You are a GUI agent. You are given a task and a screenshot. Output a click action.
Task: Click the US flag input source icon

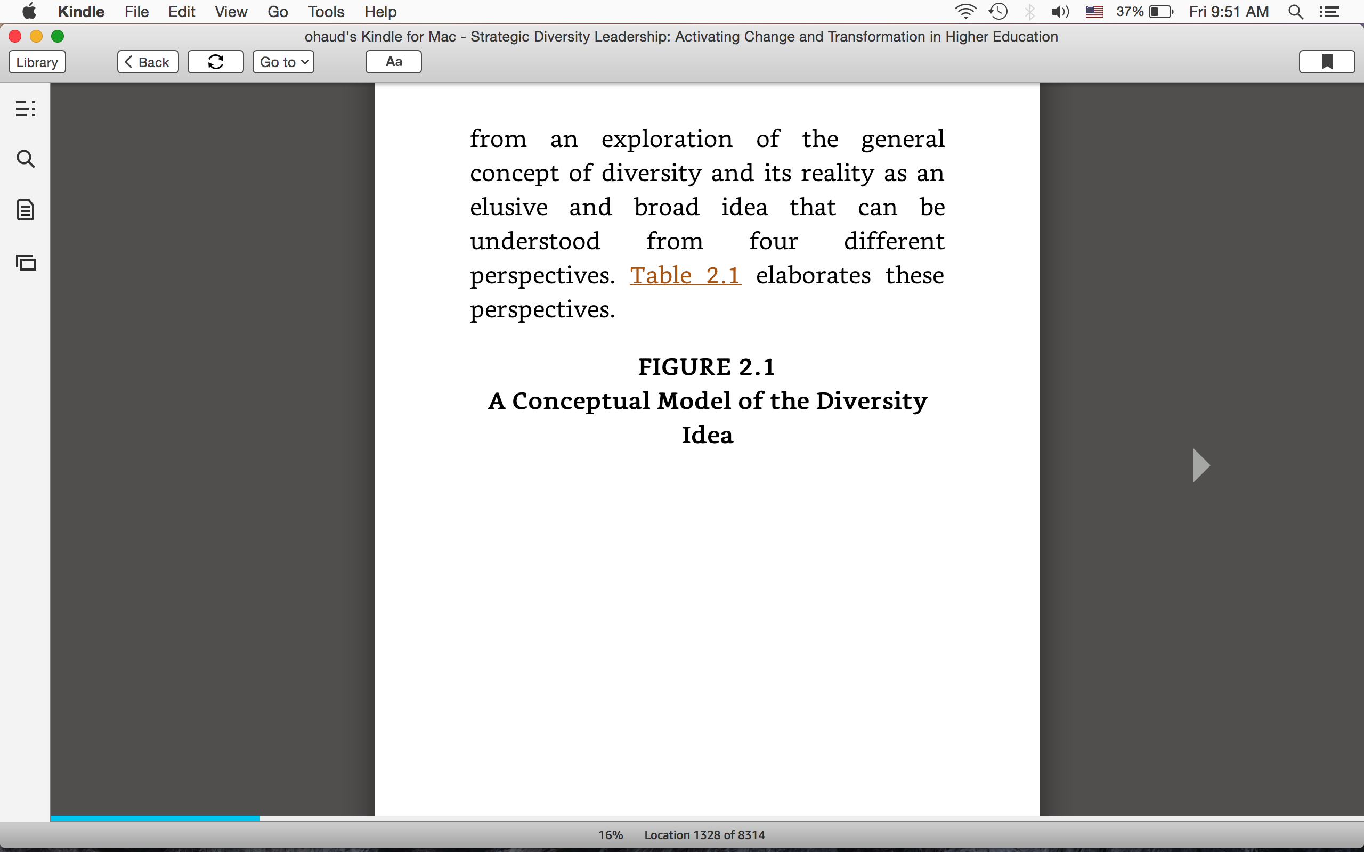1094,12
